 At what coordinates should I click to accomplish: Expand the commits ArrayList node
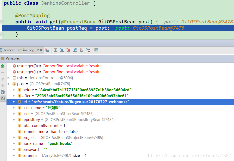pos(14,156)
